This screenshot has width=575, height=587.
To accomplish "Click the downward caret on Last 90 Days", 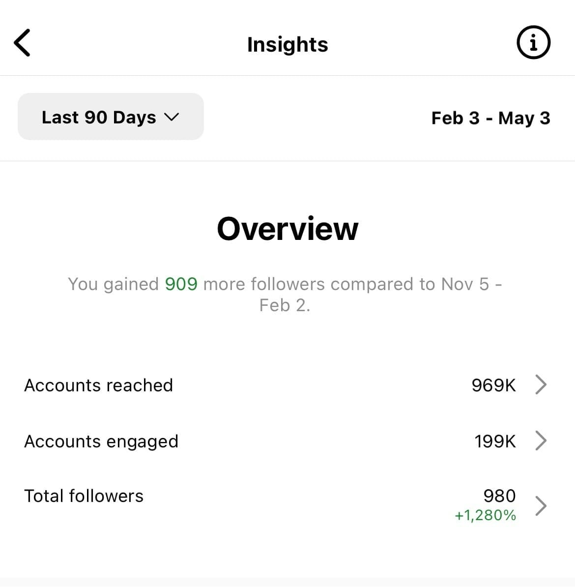I will (172, 117).
